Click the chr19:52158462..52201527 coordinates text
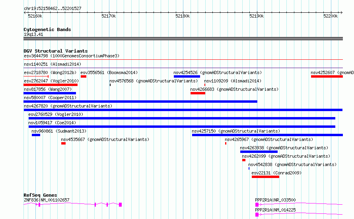 point(53,8)
